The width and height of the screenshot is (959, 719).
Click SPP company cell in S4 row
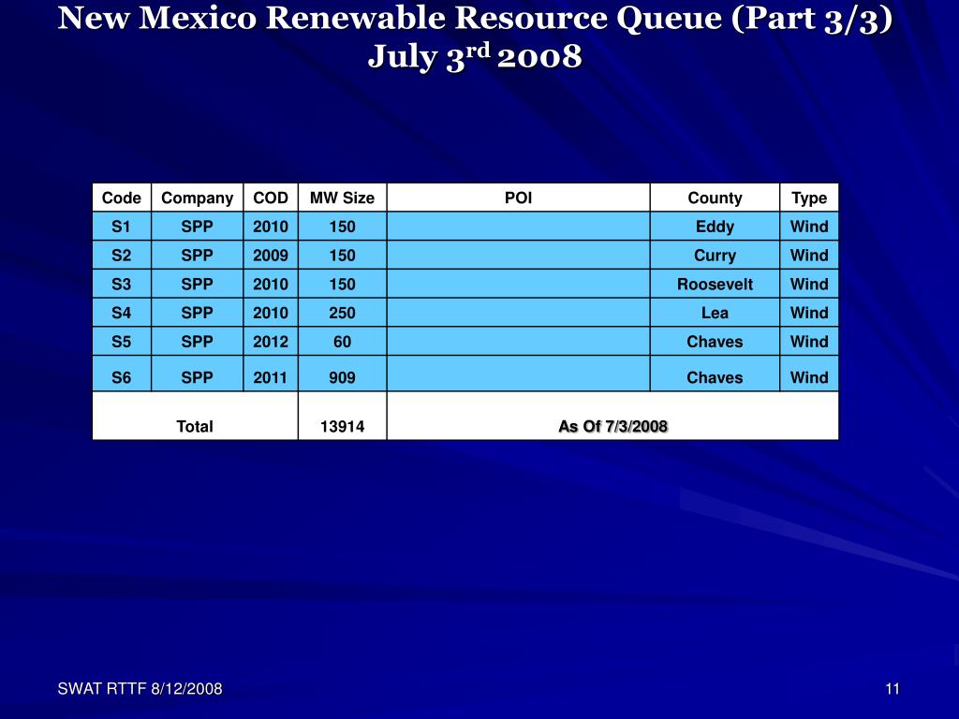click(x=197, y=313)
